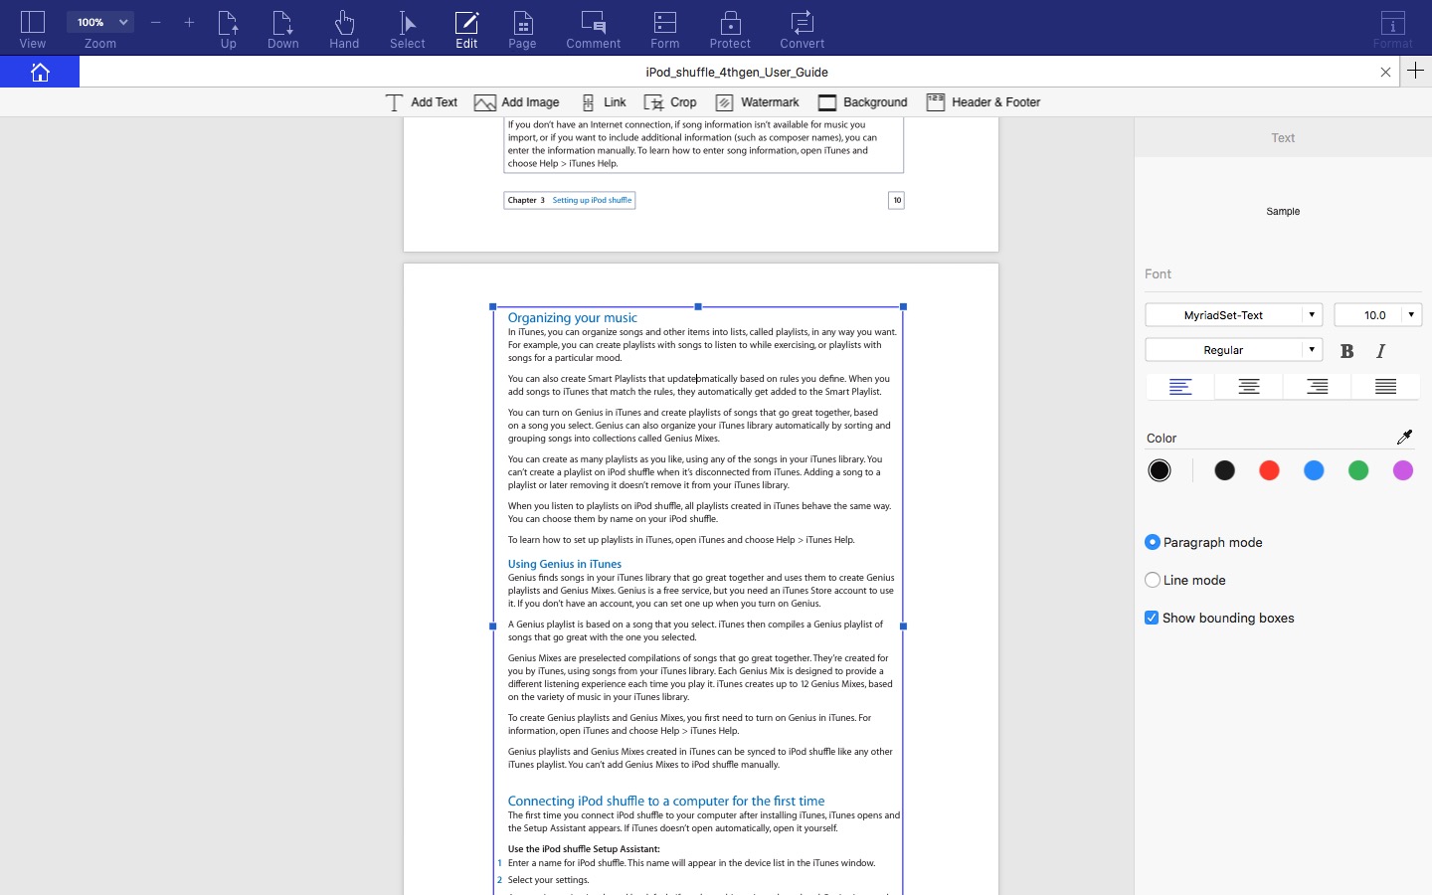Click the 'Setting up iPod shuffle' footer link
Screen dimensions: 1432x895
point(592,200)
